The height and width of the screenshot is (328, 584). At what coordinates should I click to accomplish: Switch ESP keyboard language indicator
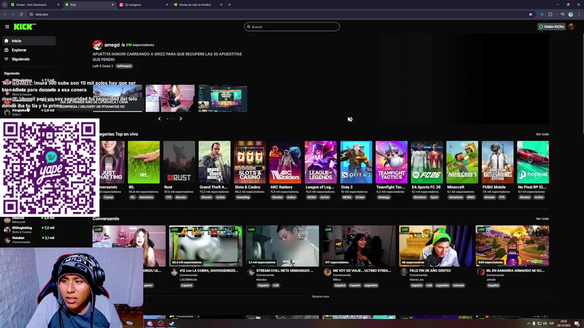point(552,323)
